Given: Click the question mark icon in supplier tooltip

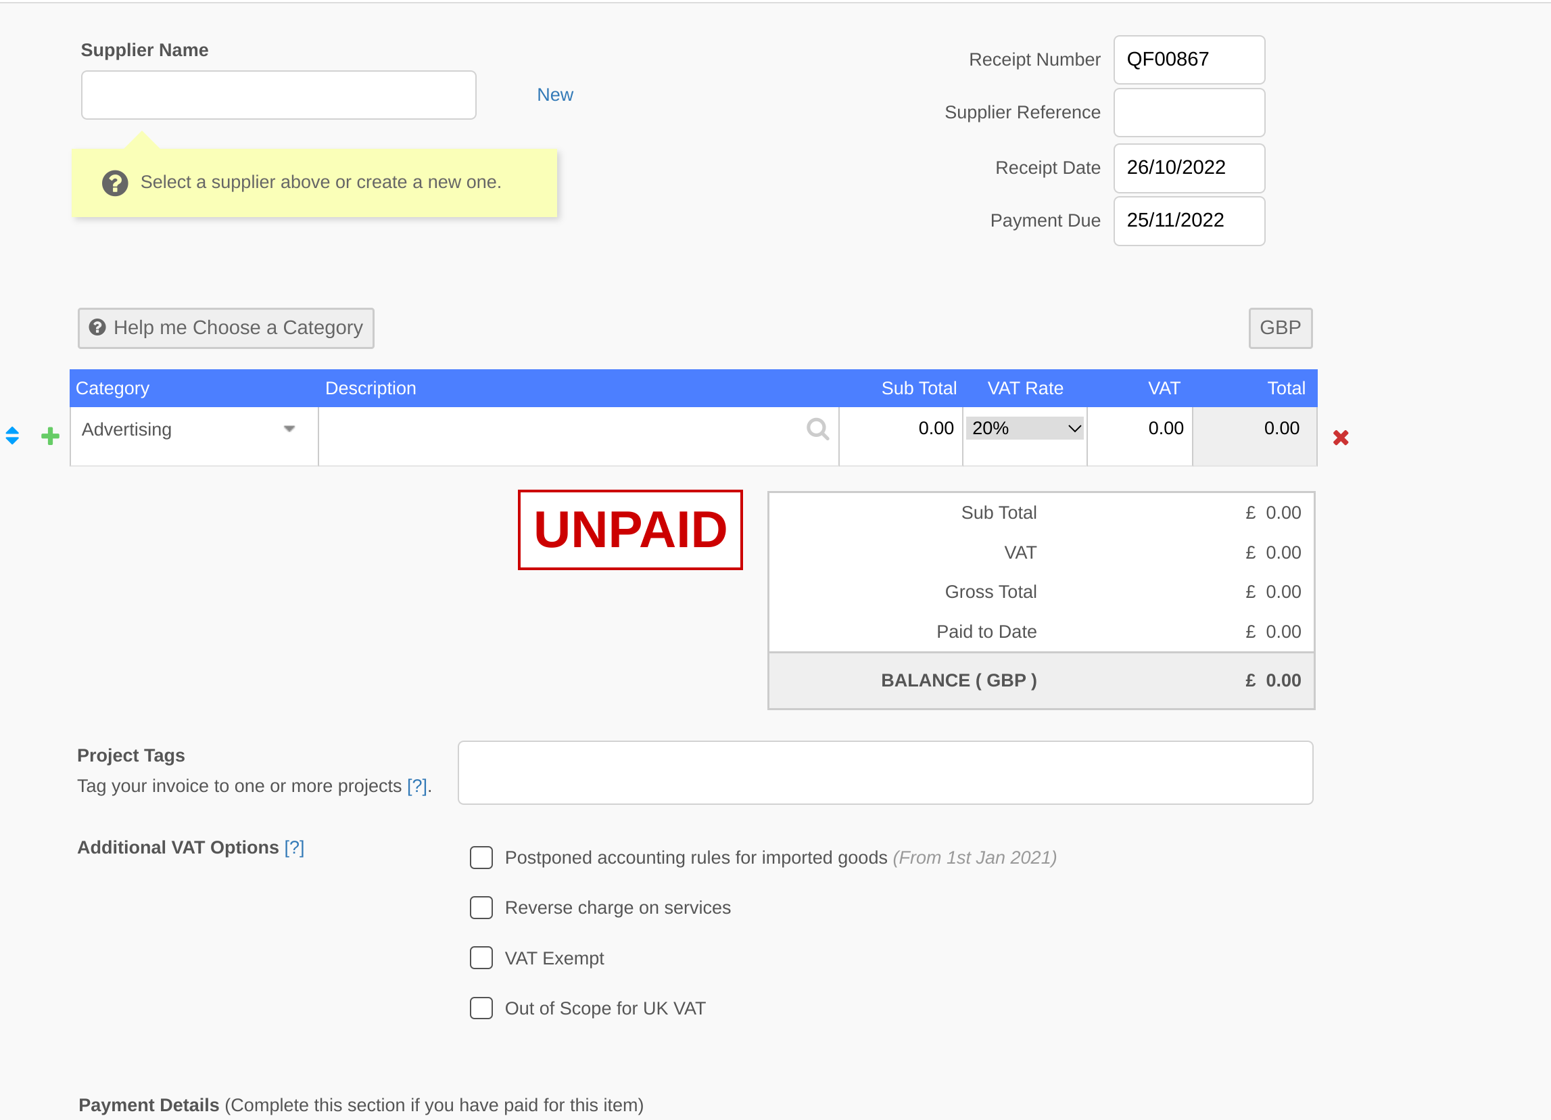Looking at the screenshot, I should click(x=115, y=183).
